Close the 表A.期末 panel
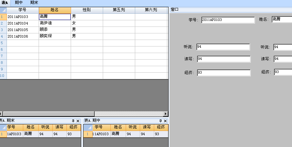Image resolution: width=292 pixels, height=147 pixels. [x=78, y=121]
